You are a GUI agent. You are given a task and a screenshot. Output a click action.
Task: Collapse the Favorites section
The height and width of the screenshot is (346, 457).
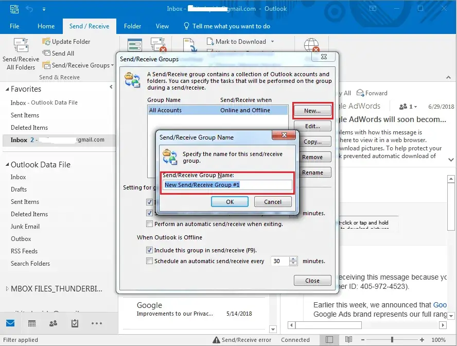pyautogui.click(x=7, y=89)
